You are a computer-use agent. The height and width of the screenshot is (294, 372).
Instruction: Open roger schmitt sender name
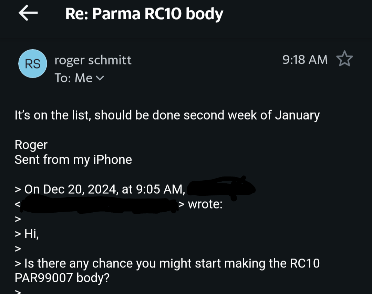click(93, 60)
